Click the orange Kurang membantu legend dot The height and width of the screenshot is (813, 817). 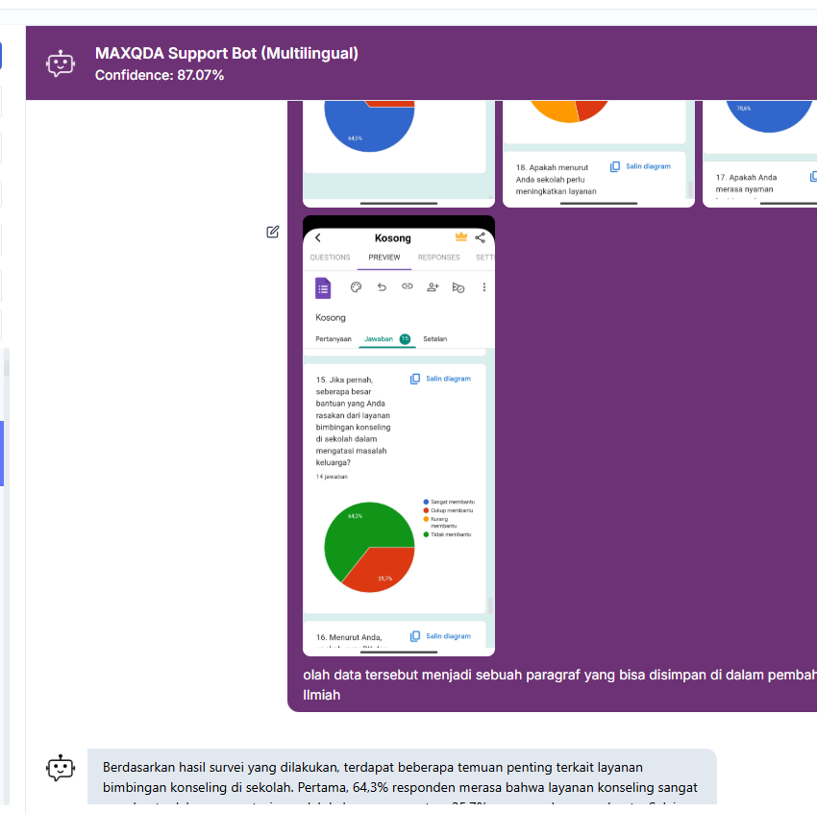426,519
